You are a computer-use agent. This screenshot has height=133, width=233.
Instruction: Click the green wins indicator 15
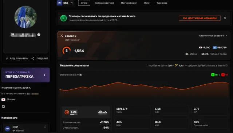coord(214,75)
